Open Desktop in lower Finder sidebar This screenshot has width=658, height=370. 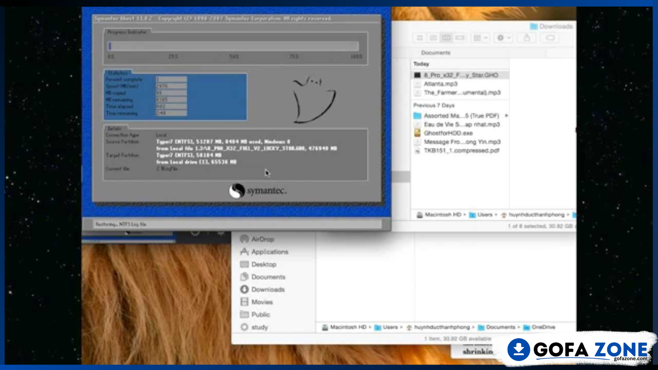tap(258, 264)
